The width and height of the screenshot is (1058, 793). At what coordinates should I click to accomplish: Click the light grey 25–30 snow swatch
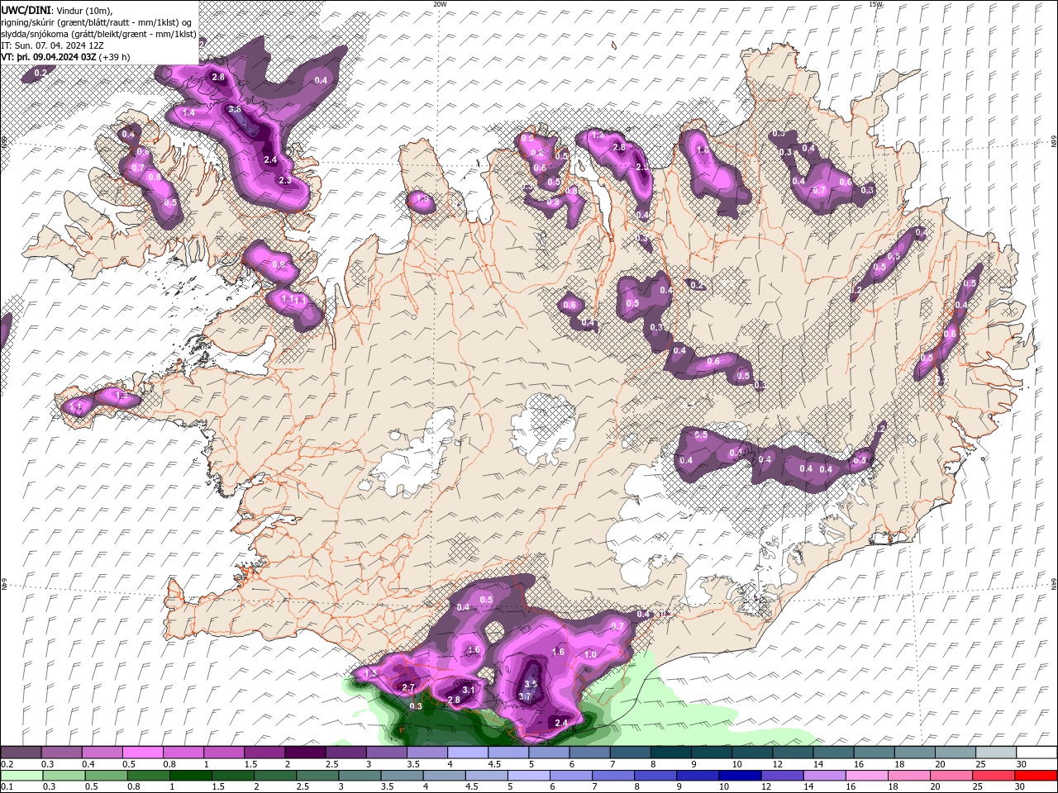click(x=995, y=753)
